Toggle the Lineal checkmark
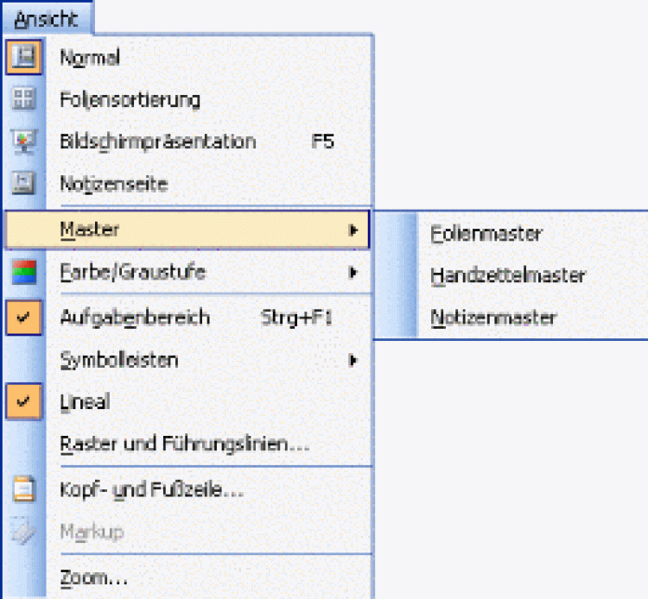Image resolution: width=648 pixels, height=599 pixels. [24, 401]
